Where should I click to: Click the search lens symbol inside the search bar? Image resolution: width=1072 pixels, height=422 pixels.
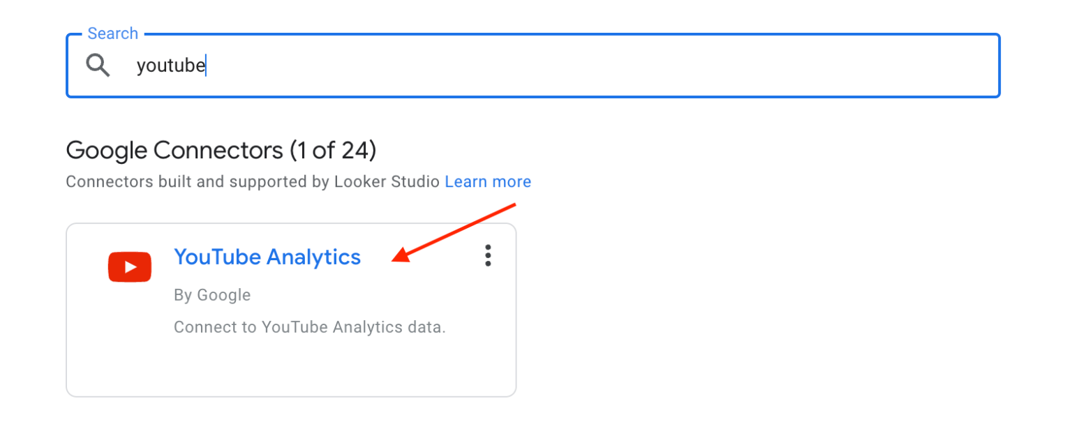pos(98,65)
